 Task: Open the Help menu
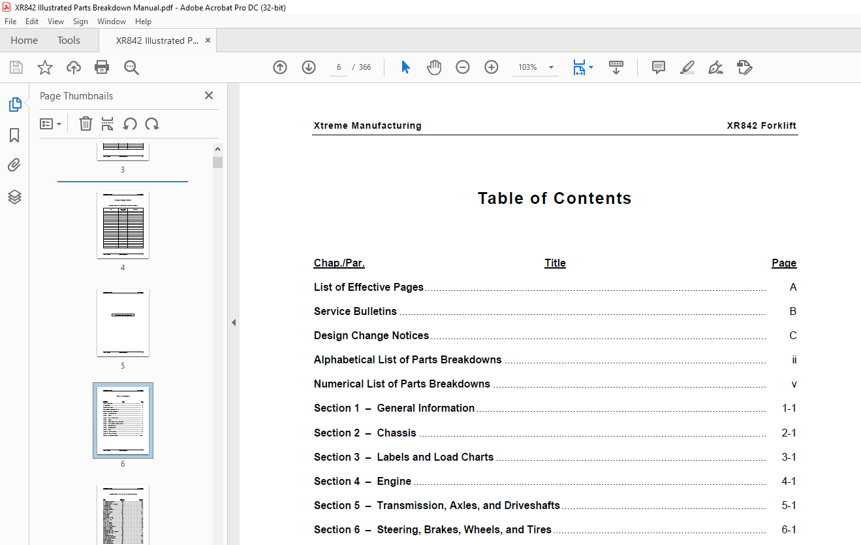pos(143,22)
